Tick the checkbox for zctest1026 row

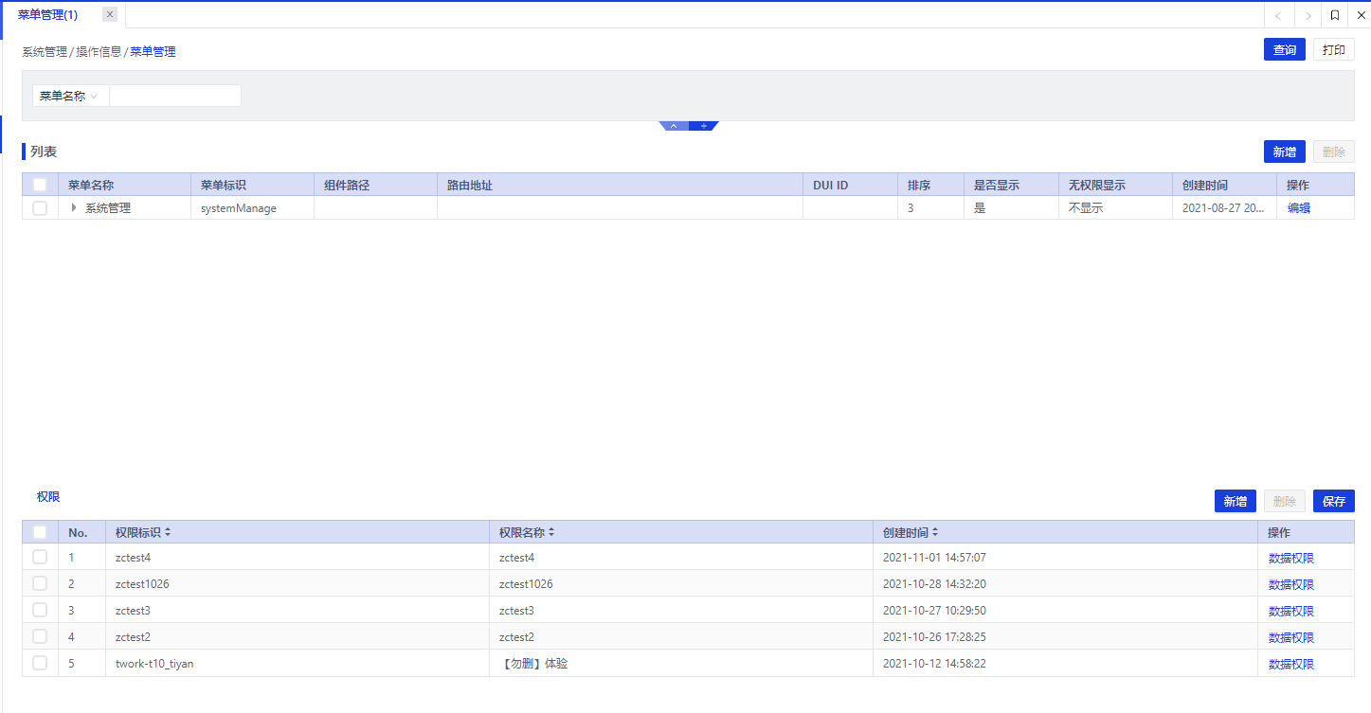click(x=40, y=583)
